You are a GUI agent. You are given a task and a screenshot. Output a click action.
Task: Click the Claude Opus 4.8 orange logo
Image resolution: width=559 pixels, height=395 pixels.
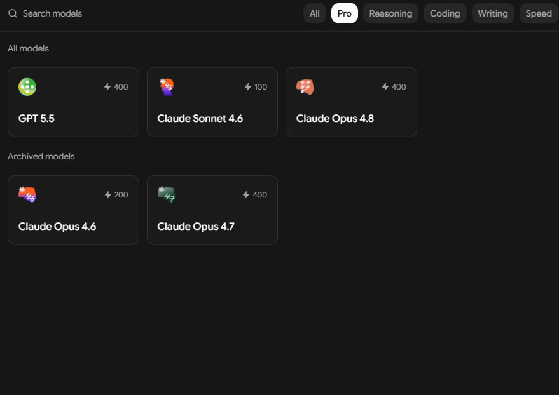pos(305,87)
